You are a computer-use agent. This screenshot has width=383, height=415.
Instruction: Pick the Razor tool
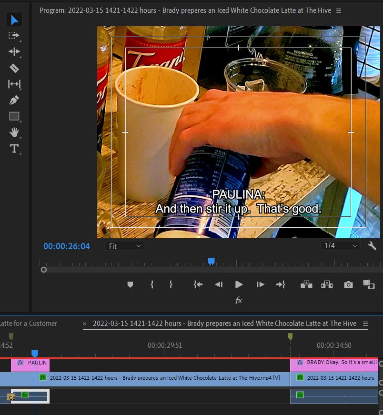[x=14, y=68]
